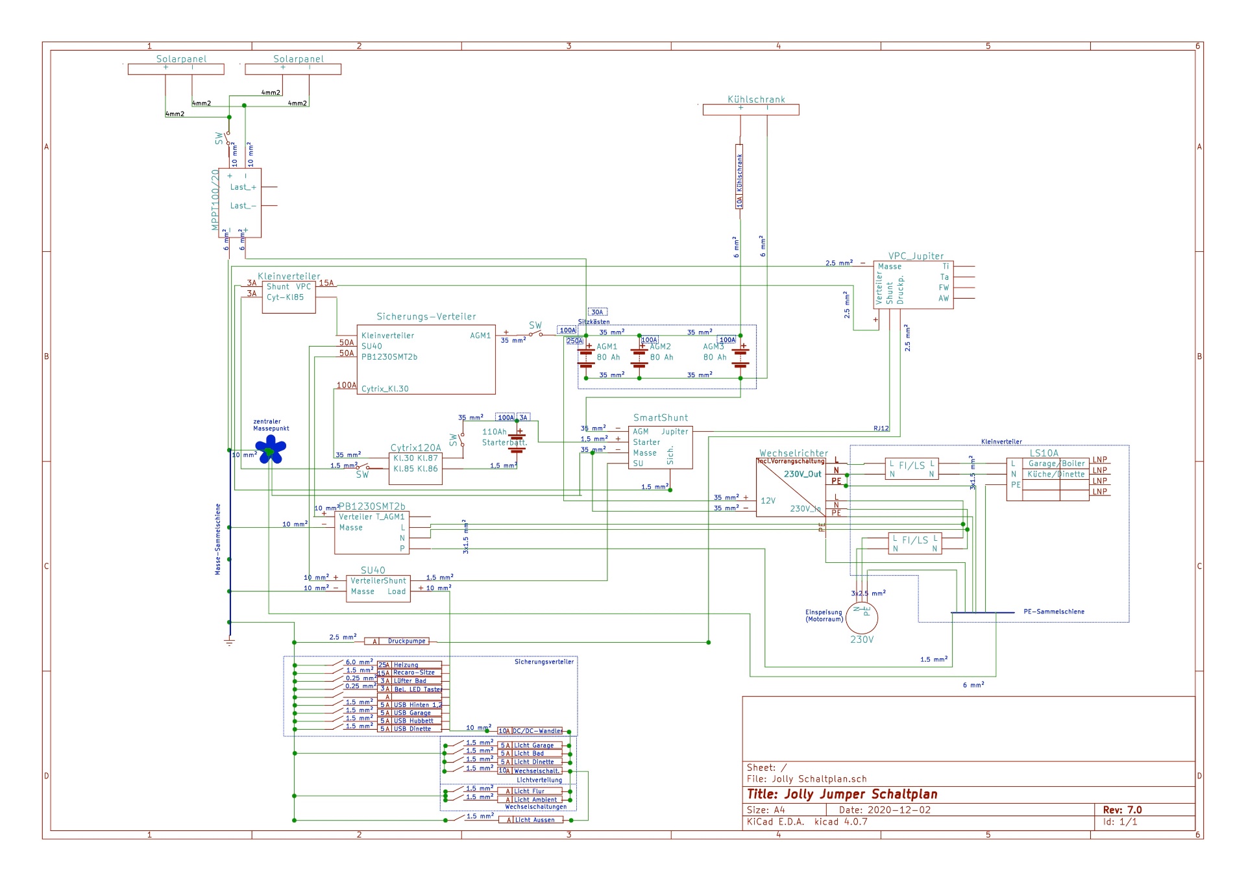Select the Druckpumpe fuse
The width and height of the screenshot is (1246, 881).
pos(397,641)
